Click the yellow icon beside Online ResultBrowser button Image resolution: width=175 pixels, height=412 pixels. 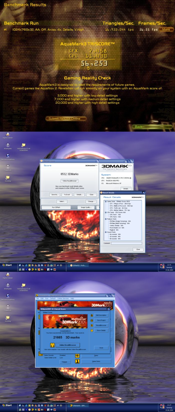52,345
